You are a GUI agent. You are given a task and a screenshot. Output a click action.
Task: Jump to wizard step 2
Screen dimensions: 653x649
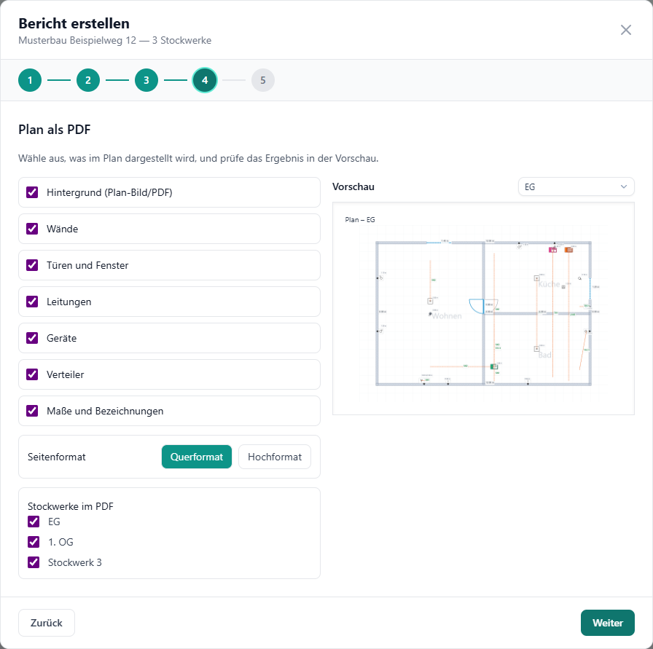[88, 80]
